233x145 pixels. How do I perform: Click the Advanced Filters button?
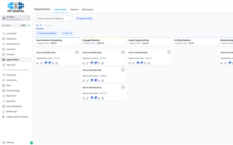tap(47, 33)
